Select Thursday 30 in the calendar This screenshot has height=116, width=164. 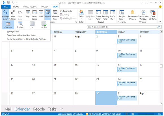tap(106, 98)
